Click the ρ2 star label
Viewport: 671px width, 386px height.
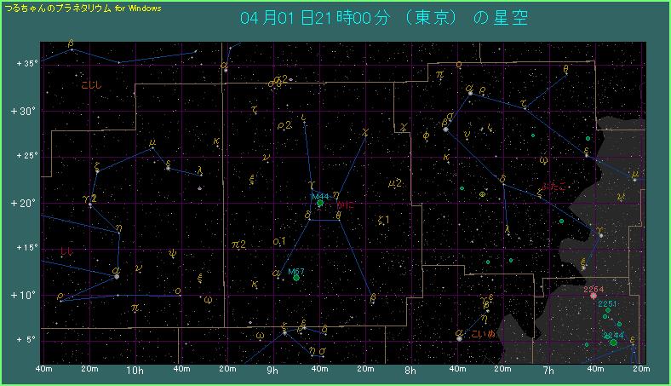(x=284, y=125)
